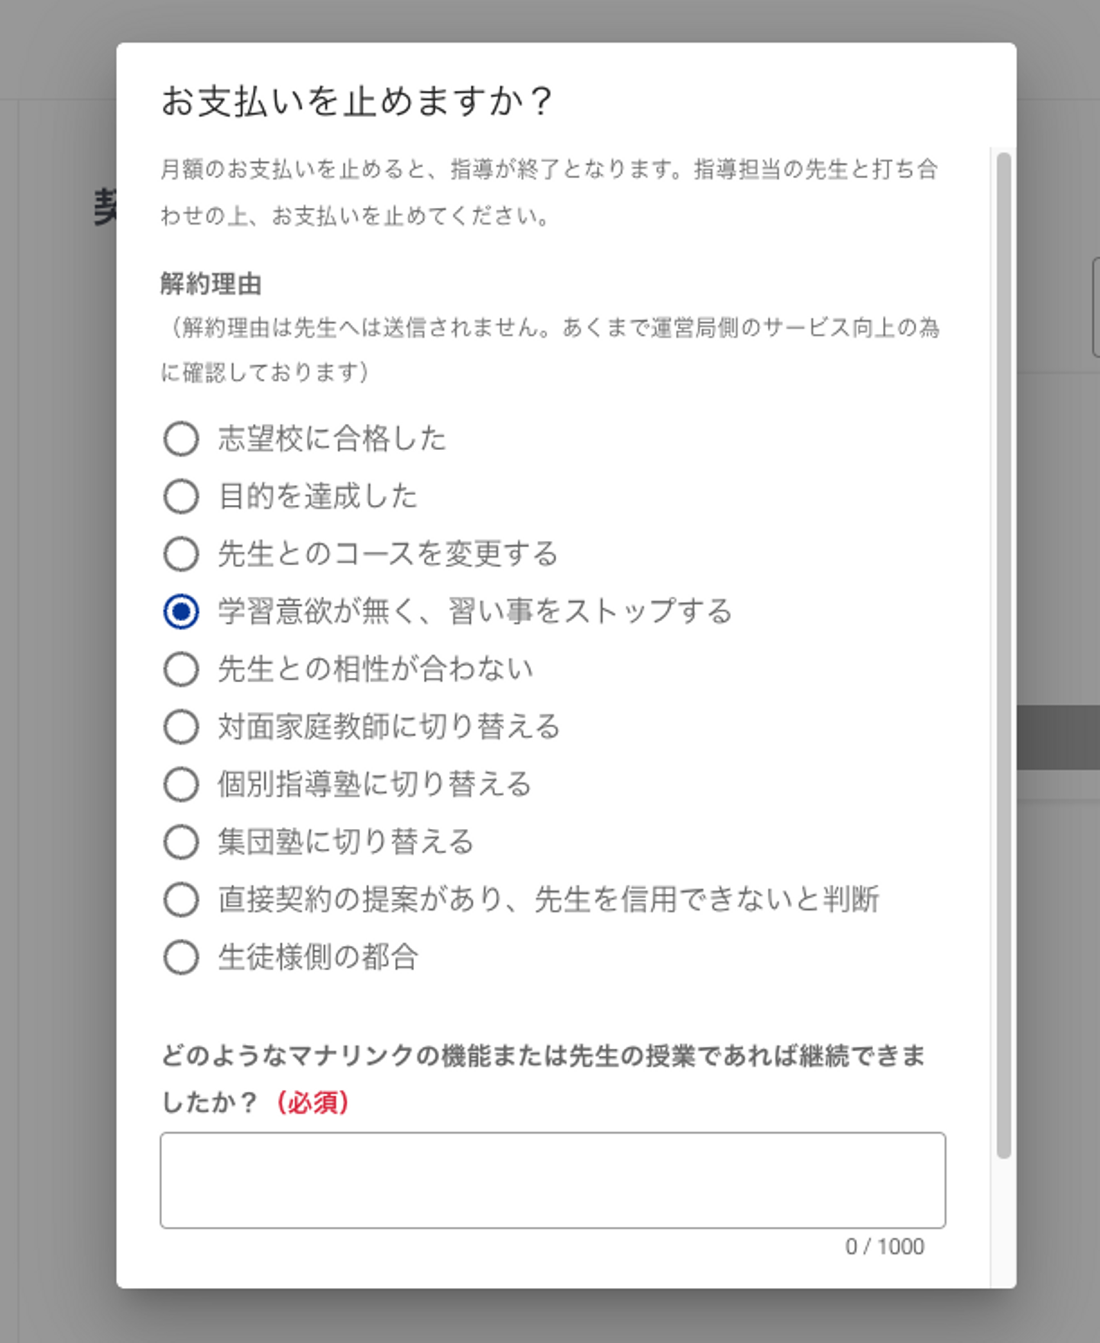
Task: Click scrollbar track below the thumb
Action: tap(1004, 1222)
